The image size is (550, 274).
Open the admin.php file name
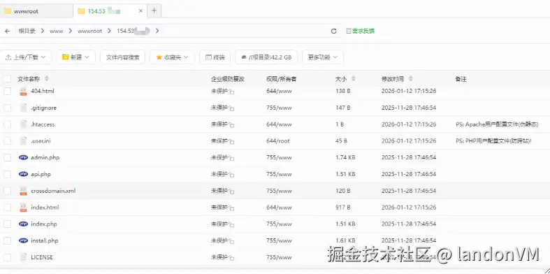(45, 157)
